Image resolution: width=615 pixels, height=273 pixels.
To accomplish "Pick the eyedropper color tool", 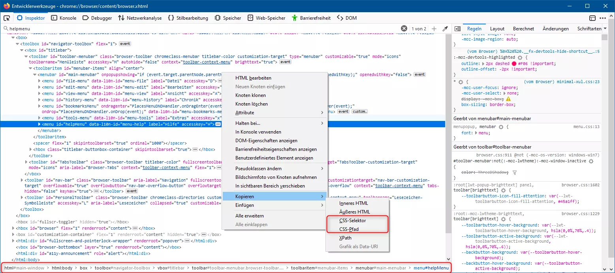I will click(445, 29).
